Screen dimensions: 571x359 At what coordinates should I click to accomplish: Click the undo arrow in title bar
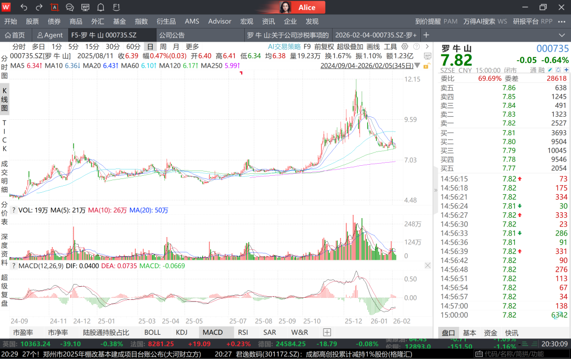click(x=24, y=7)
